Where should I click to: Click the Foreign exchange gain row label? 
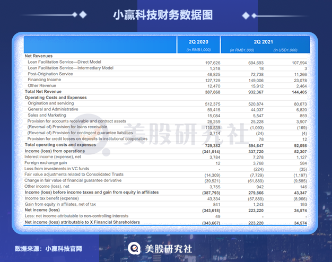[46, 163]
